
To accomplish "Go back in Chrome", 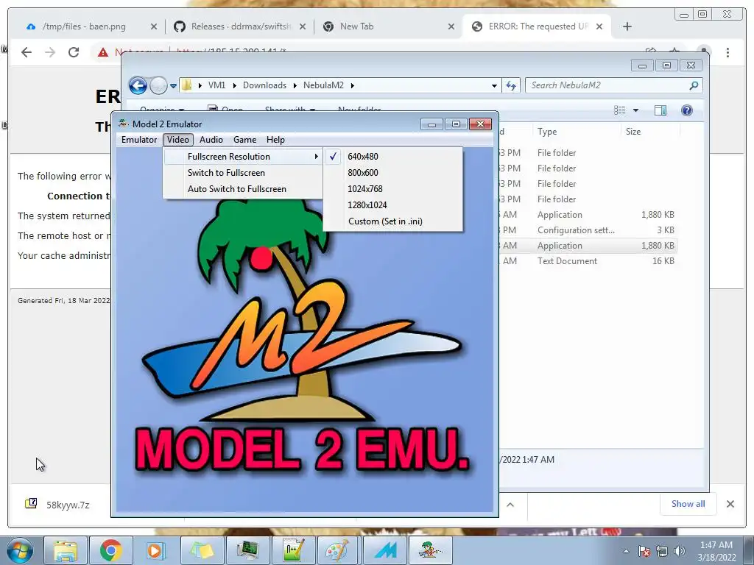I will pyautogui.click(x=27, y=52).
